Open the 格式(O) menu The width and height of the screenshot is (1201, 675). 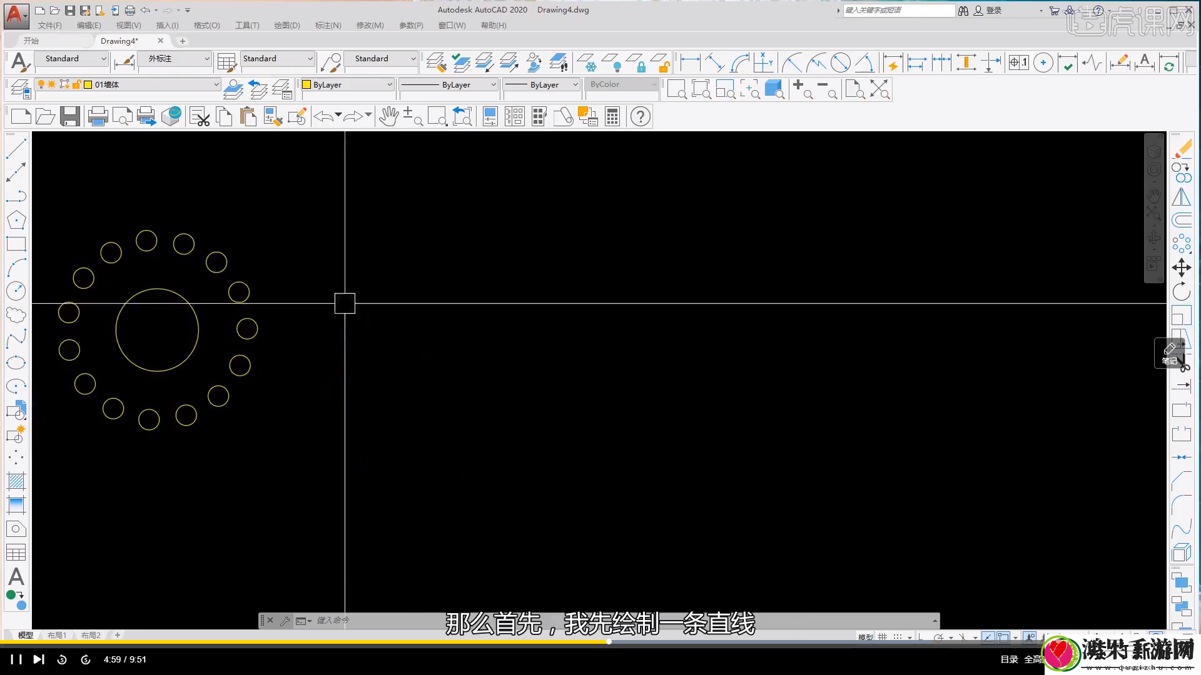(207, 26)
